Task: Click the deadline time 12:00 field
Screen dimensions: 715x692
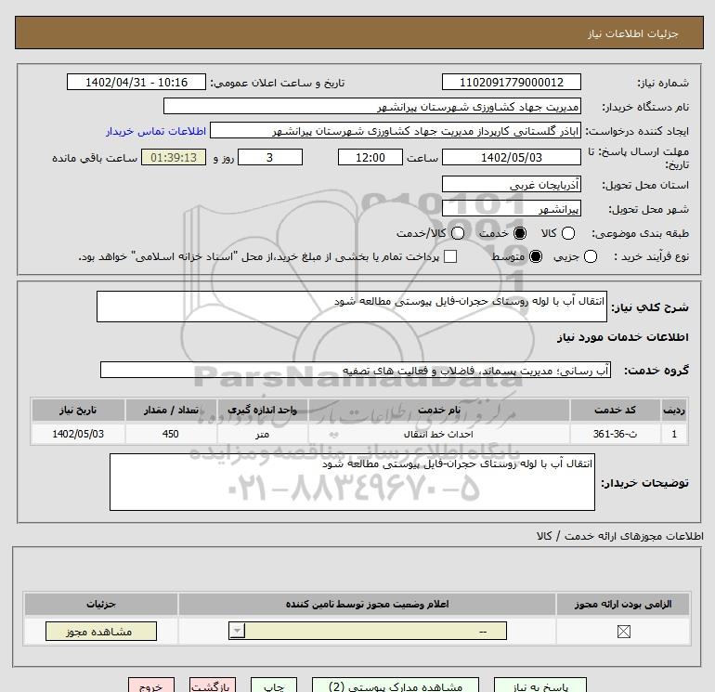Action: pos(370,157)
